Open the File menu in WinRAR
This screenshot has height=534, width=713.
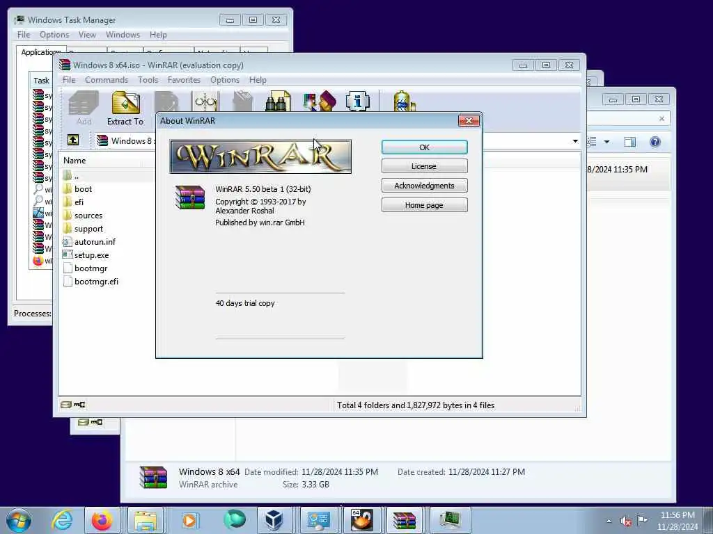pos(69,80)
